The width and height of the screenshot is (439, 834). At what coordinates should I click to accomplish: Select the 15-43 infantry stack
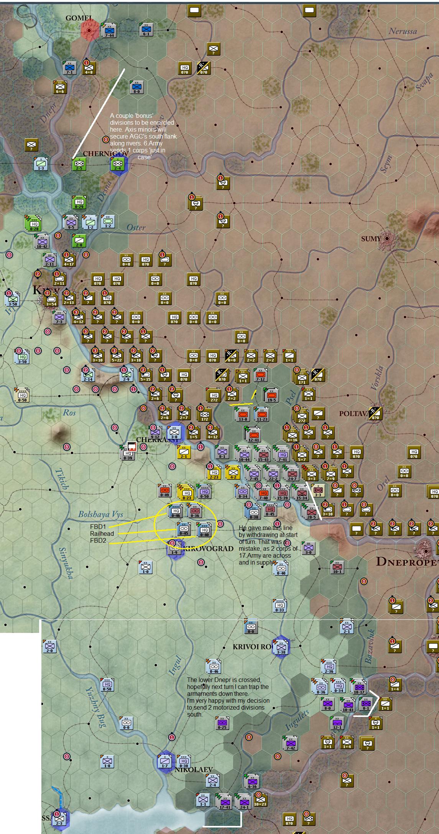263,454
